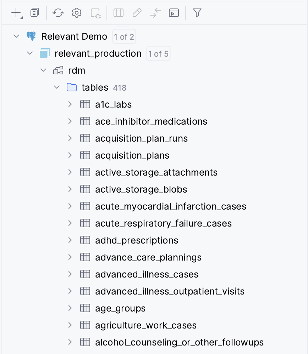
Task: Click the '1 of 5' badge
Action: point(158,53)
